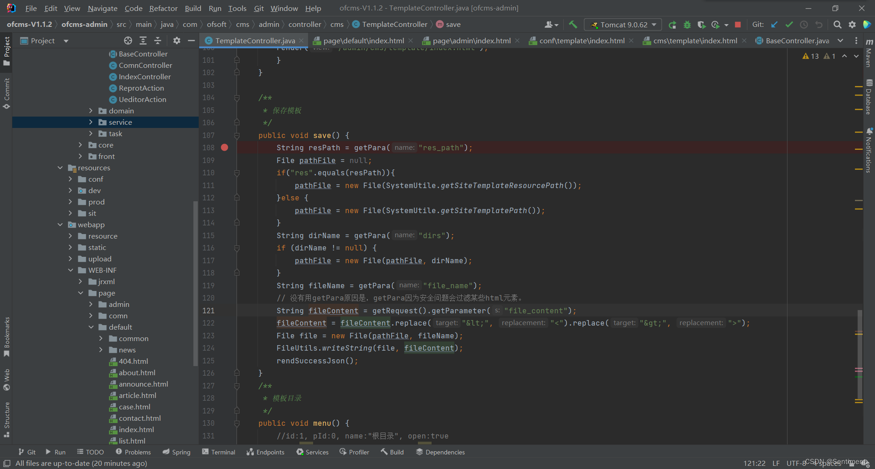This screenshot has width=875, height=469.
Task: Open the Git menu
Action: coord(259,8)
